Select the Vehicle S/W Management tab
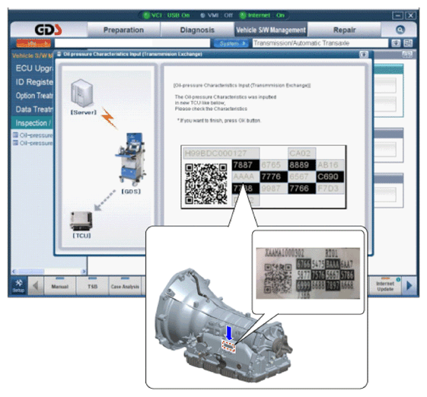This screenshot has height=397, width=427. (x=271, y=30)
